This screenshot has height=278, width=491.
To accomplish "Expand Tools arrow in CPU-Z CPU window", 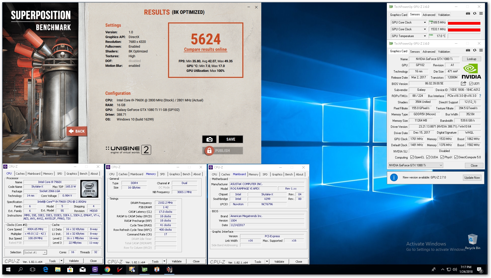I will click(61, 261).
